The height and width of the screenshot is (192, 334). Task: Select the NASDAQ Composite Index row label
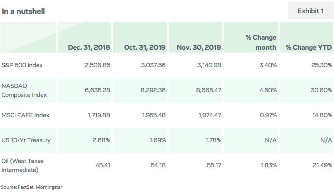24,90
